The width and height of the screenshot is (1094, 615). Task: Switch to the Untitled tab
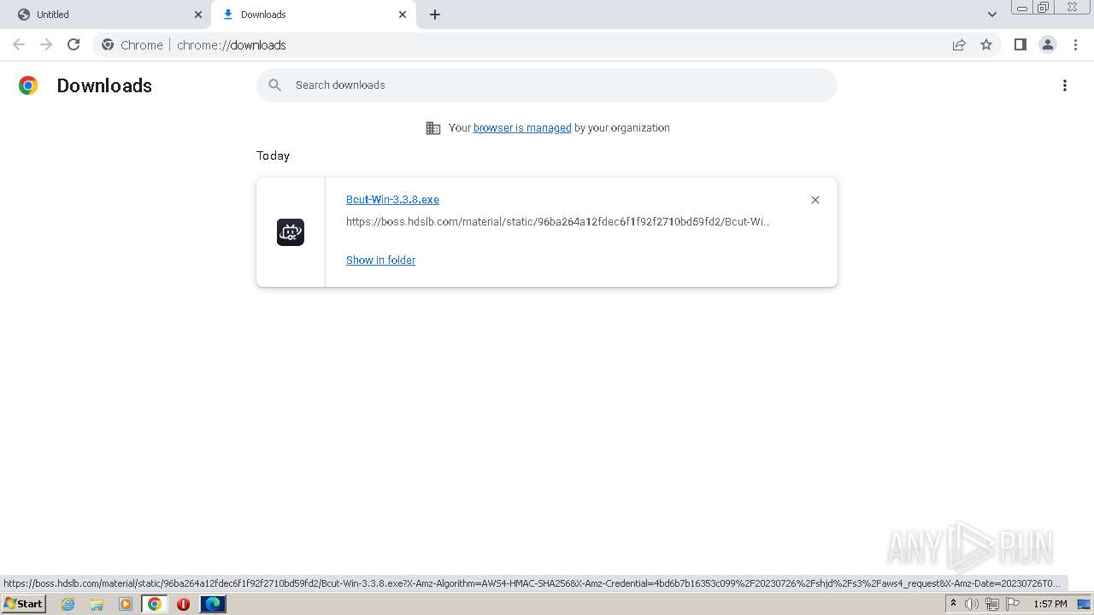pos(108,15)
